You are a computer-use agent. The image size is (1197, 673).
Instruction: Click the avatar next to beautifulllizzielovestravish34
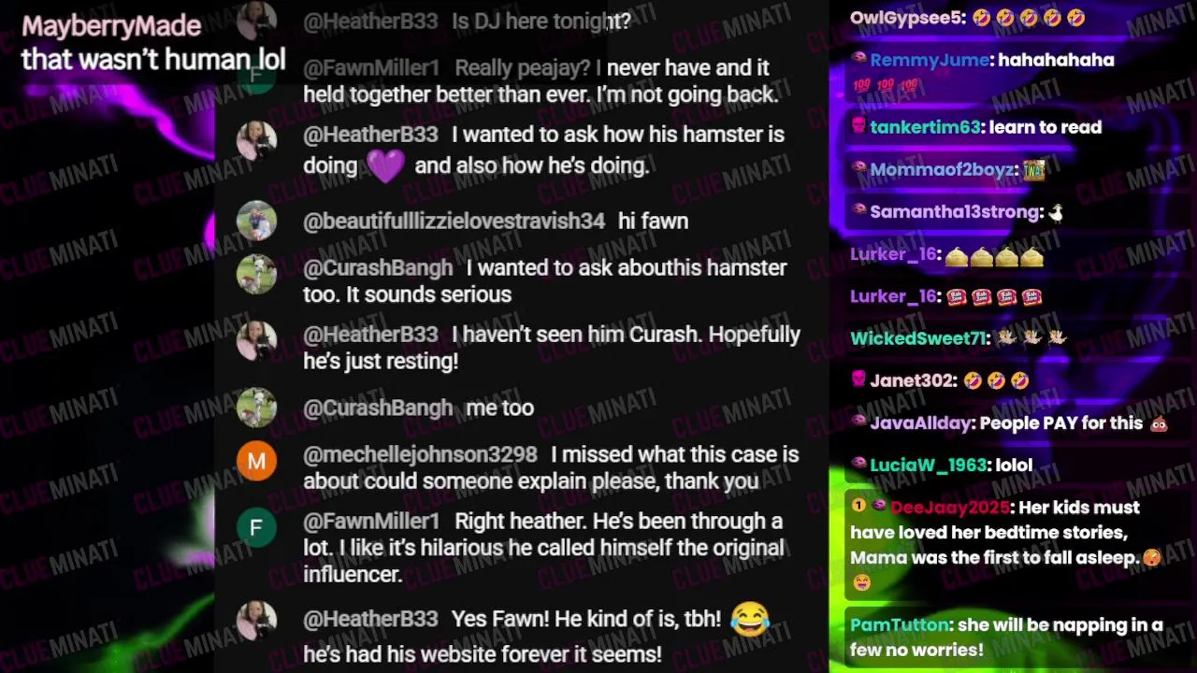[256, 222]
